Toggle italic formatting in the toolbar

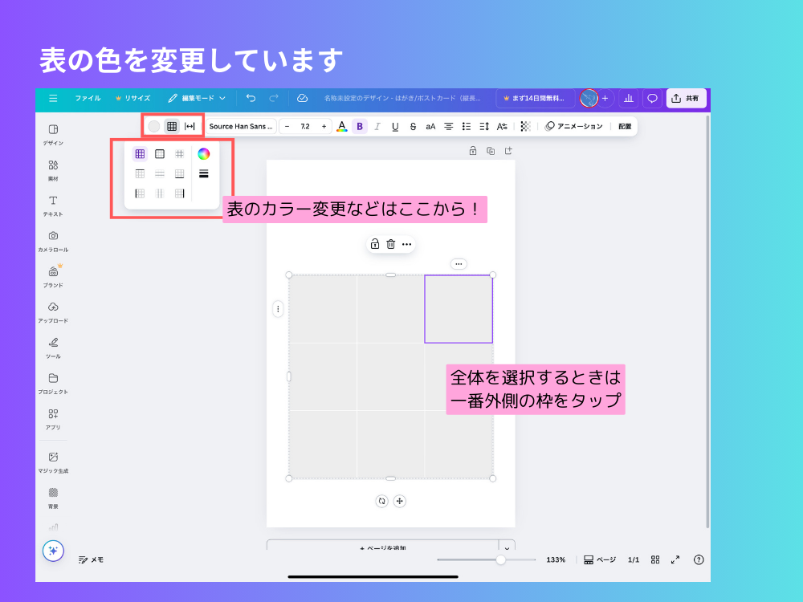377,126
